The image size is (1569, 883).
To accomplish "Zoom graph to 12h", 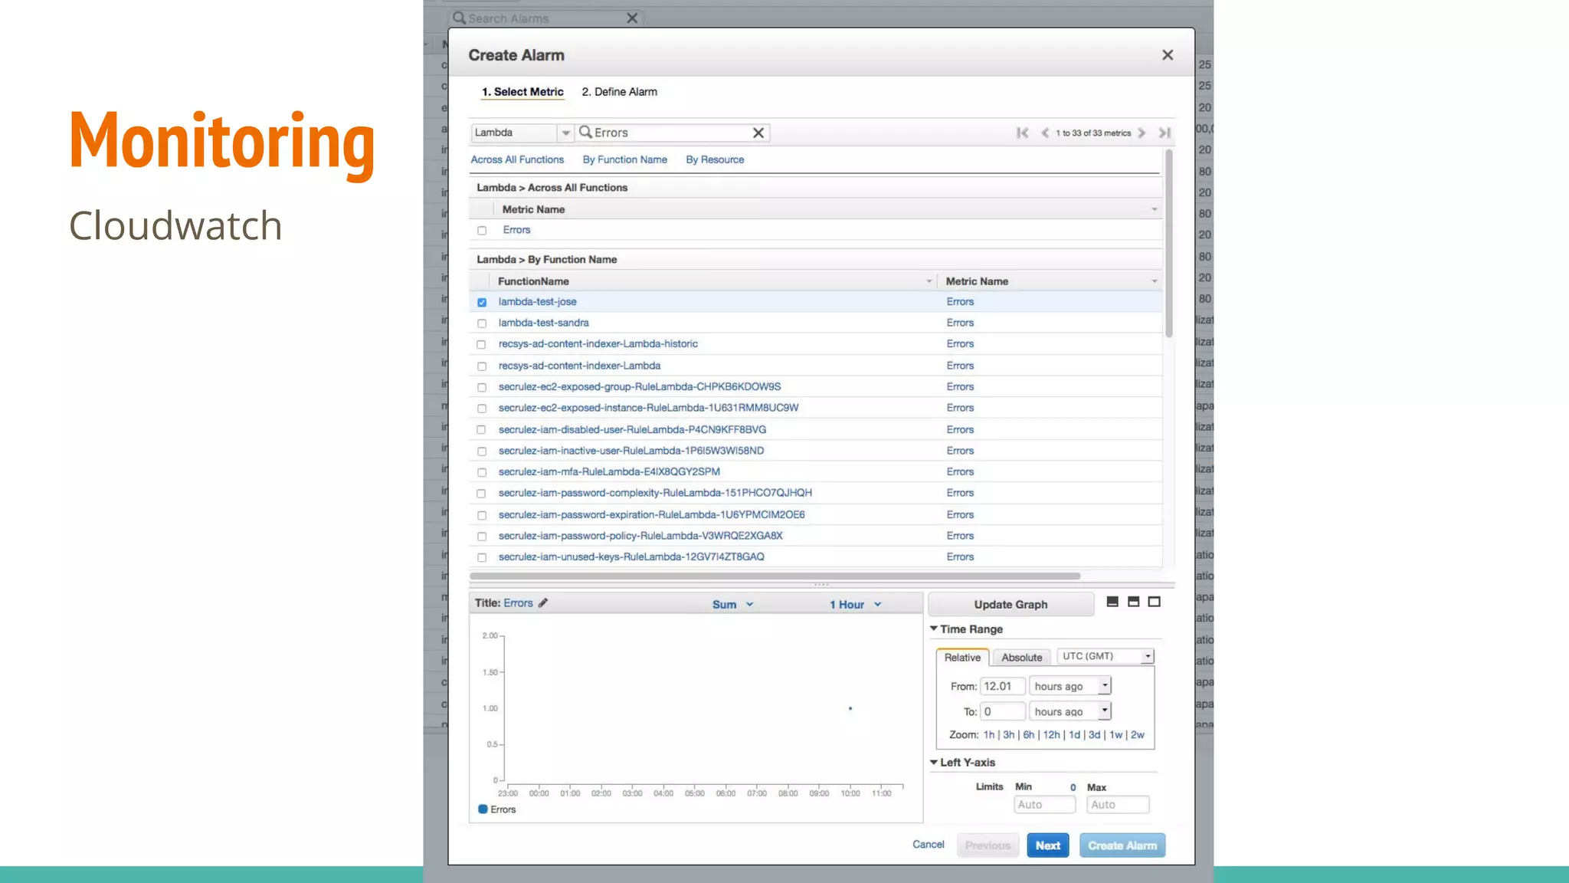I will coord(1051,735).
